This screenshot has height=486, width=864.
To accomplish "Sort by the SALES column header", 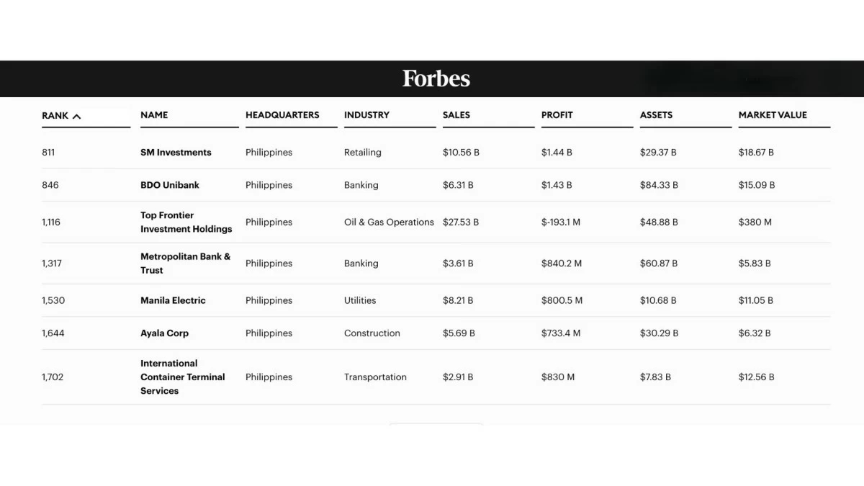I will [x=456, y=115].
